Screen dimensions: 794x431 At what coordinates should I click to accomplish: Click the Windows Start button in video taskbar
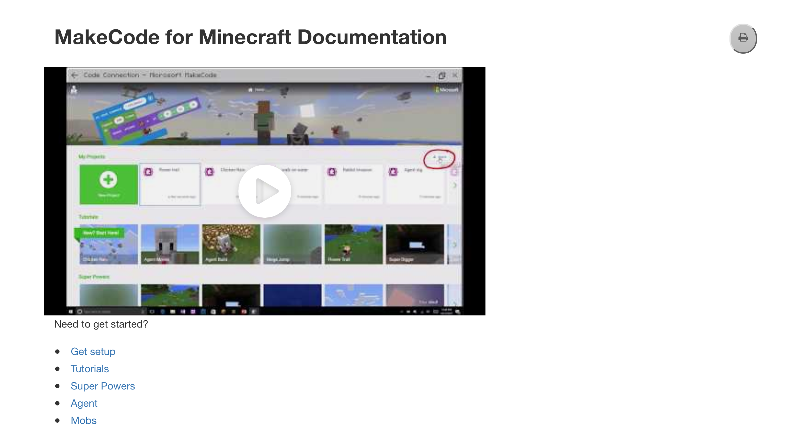pyautogui.click(x=71, y=311)
